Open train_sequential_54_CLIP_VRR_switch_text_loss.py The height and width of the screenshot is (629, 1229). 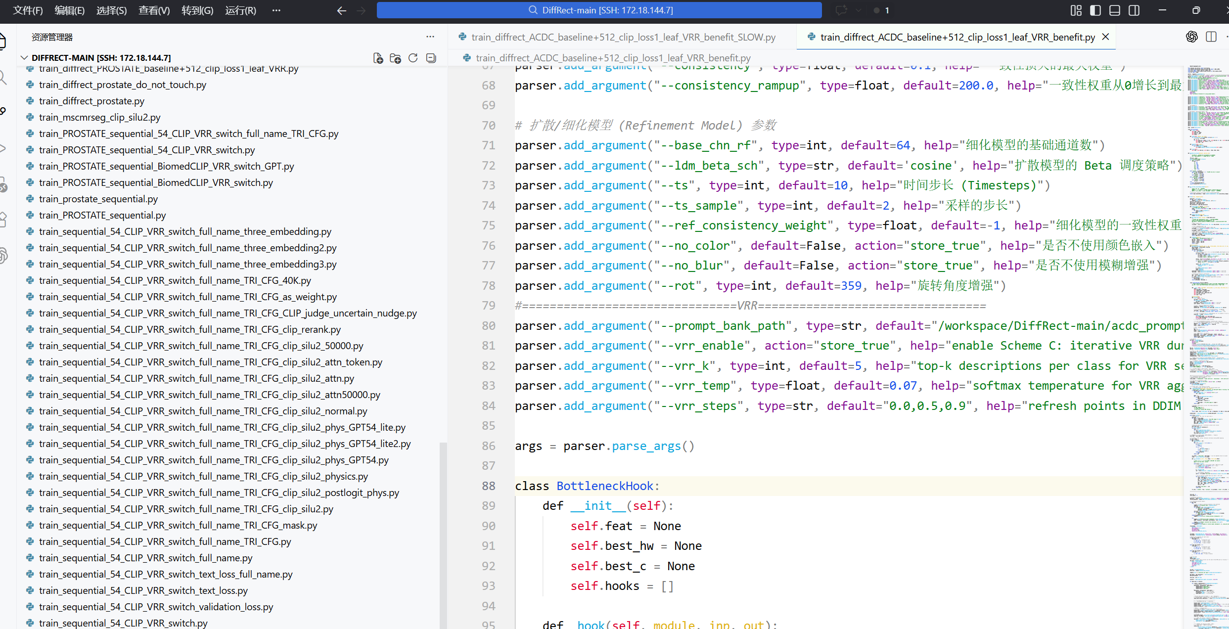pyautogui.click(x=143, y=590)
